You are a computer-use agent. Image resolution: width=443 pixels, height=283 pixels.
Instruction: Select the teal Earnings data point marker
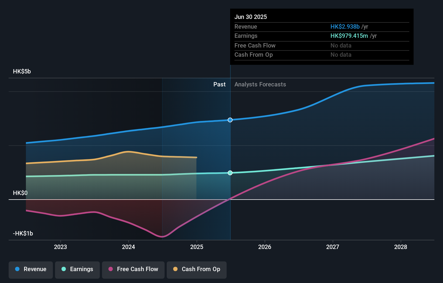230,173
